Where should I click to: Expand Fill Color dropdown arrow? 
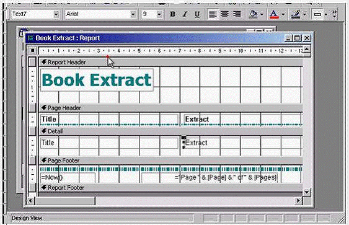(x=262, y=14)
